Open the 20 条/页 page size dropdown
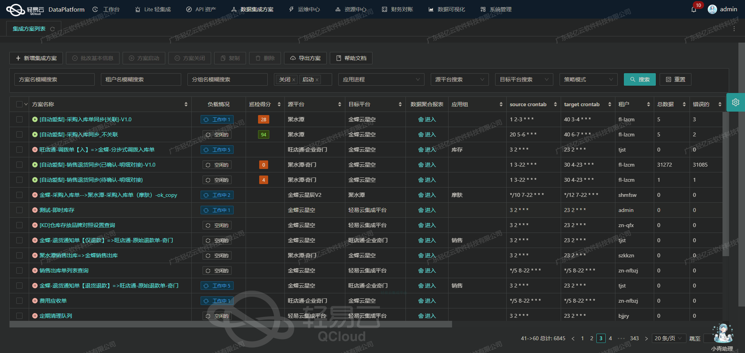The image size is (745, 353). coord(669,339)
